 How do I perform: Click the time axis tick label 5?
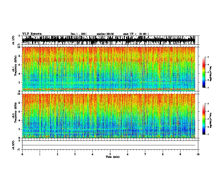[x=110, y=154]
